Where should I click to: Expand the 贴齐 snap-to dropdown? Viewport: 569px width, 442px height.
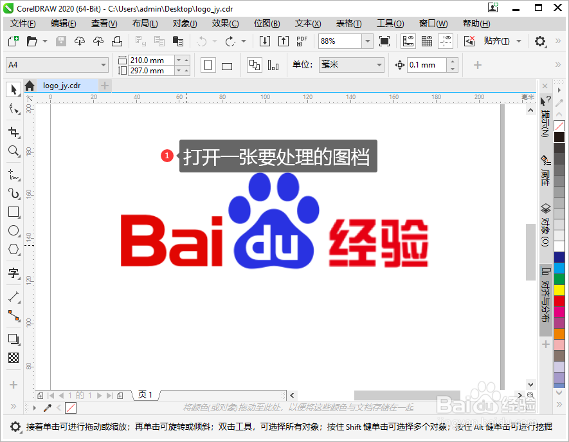(x=519, y=41)
